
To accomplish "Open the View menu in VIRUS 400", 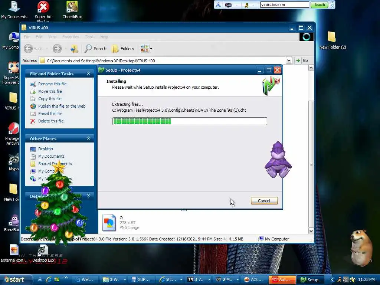I will tap(52, 37).
